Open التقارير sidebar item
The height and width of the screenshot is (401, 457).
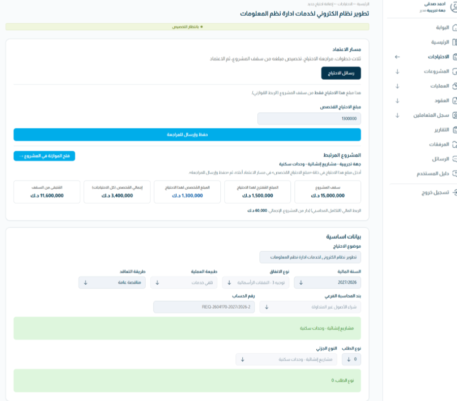[442, 129]
